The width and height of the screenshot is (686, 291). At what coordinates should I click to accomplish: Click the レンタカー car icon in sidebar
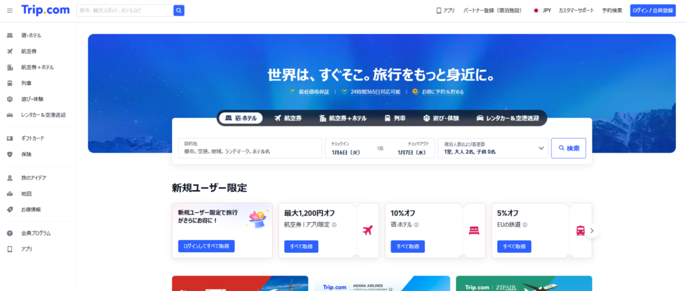pos(10,115)
